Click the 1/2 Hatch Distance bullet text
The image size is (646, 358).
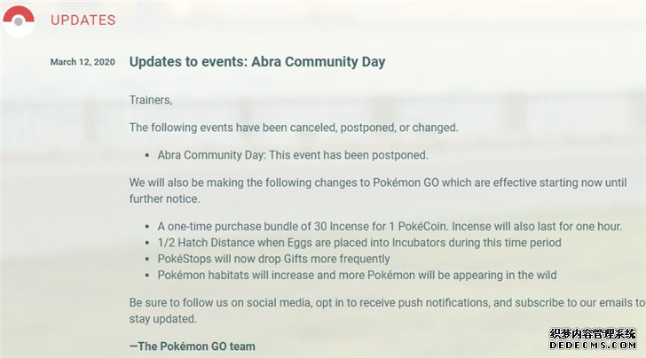pos(359,243)
